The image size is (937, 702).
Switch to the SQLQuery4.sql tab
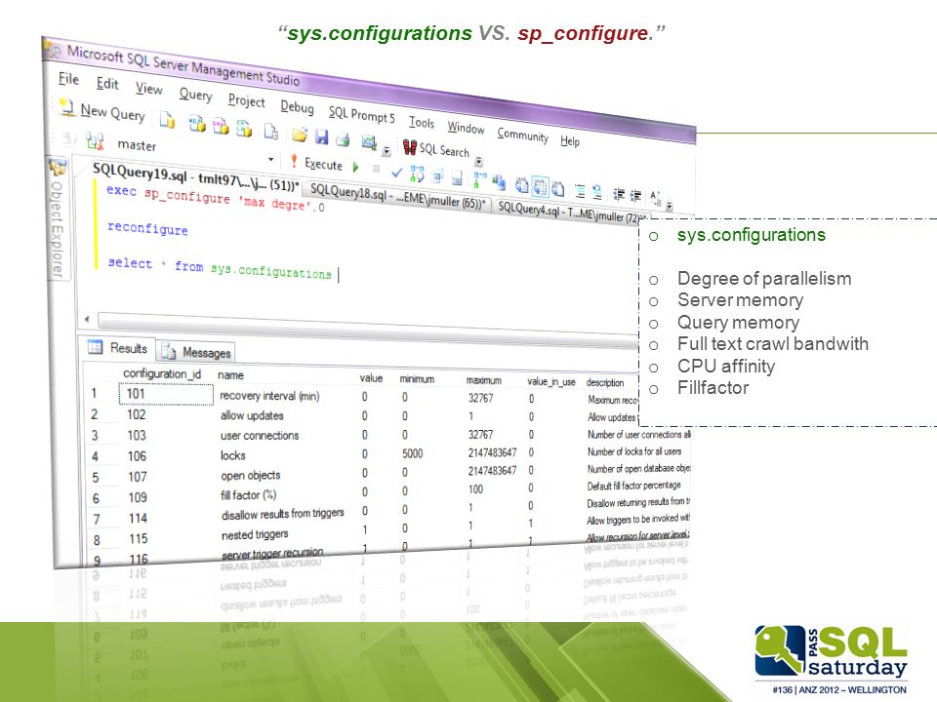pos(570,212)
